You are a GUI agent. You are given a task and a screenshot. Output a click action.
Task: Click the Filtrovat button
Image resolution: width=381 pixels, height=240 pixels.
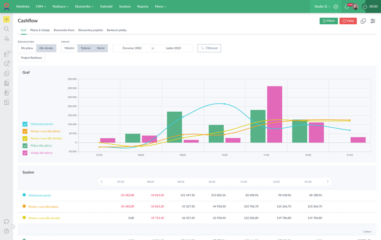(209, 48)
